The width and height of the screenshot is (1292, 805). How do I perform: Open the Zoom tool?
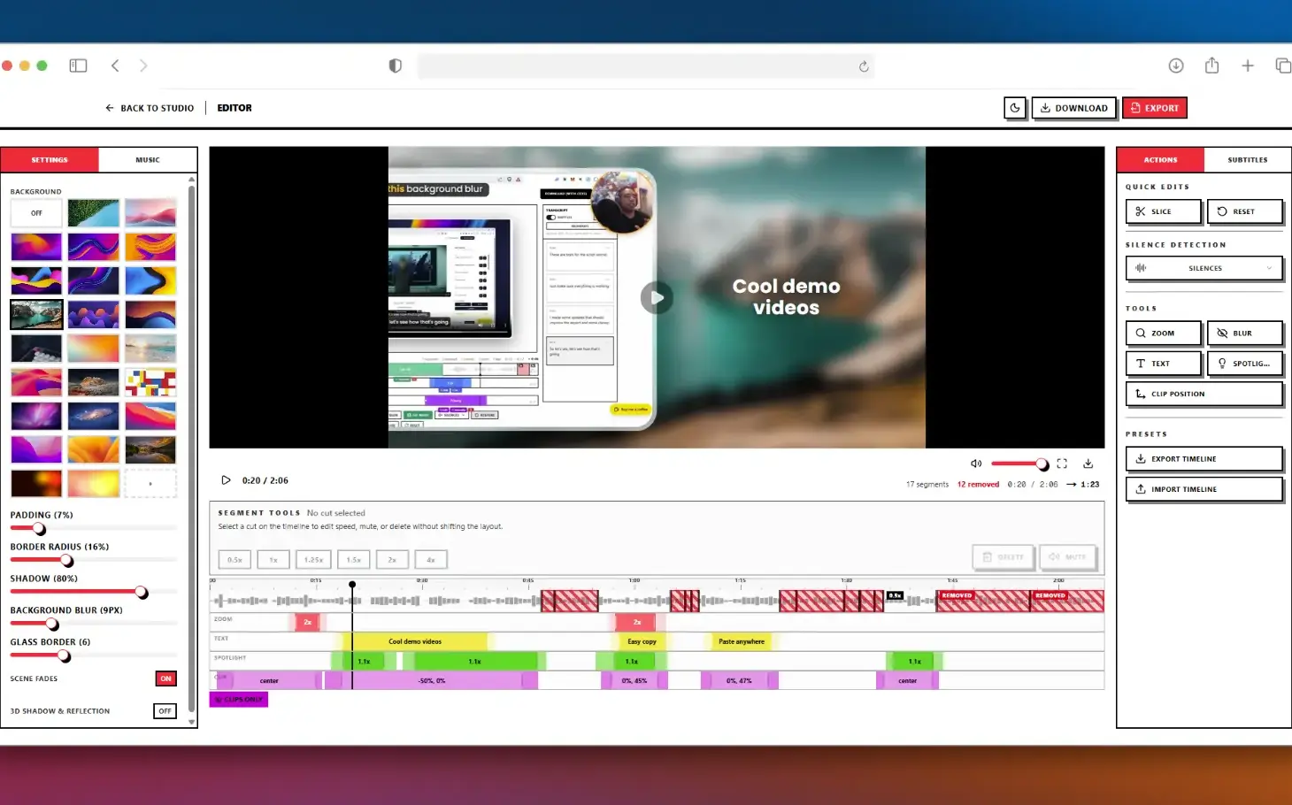click(1163, 333)
